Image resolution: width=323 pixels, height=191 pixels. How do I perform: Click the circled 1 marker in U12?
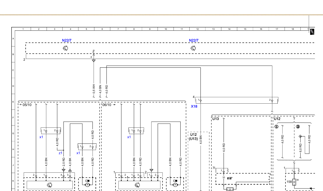[x=277, y=127]
